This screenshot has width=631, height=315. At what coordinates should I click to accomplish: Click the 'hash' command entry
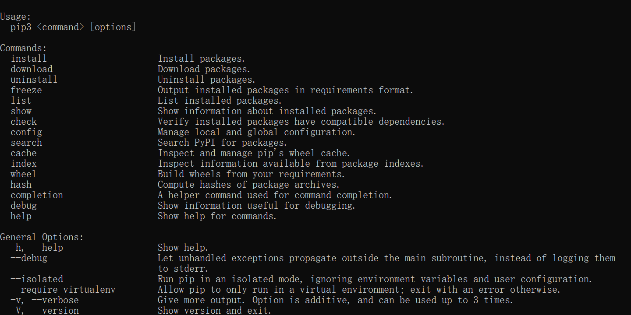point(21,185)
